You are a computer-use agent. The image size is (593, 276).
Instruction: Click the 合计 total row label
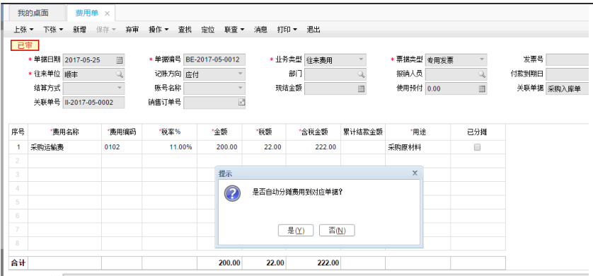coord(18,263)
